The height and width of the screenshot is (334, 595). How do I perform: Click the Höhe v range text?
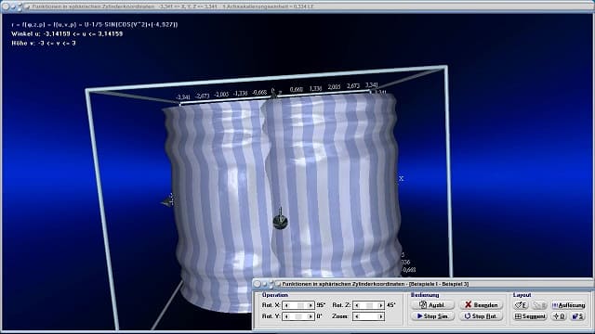tap(44, 44)
